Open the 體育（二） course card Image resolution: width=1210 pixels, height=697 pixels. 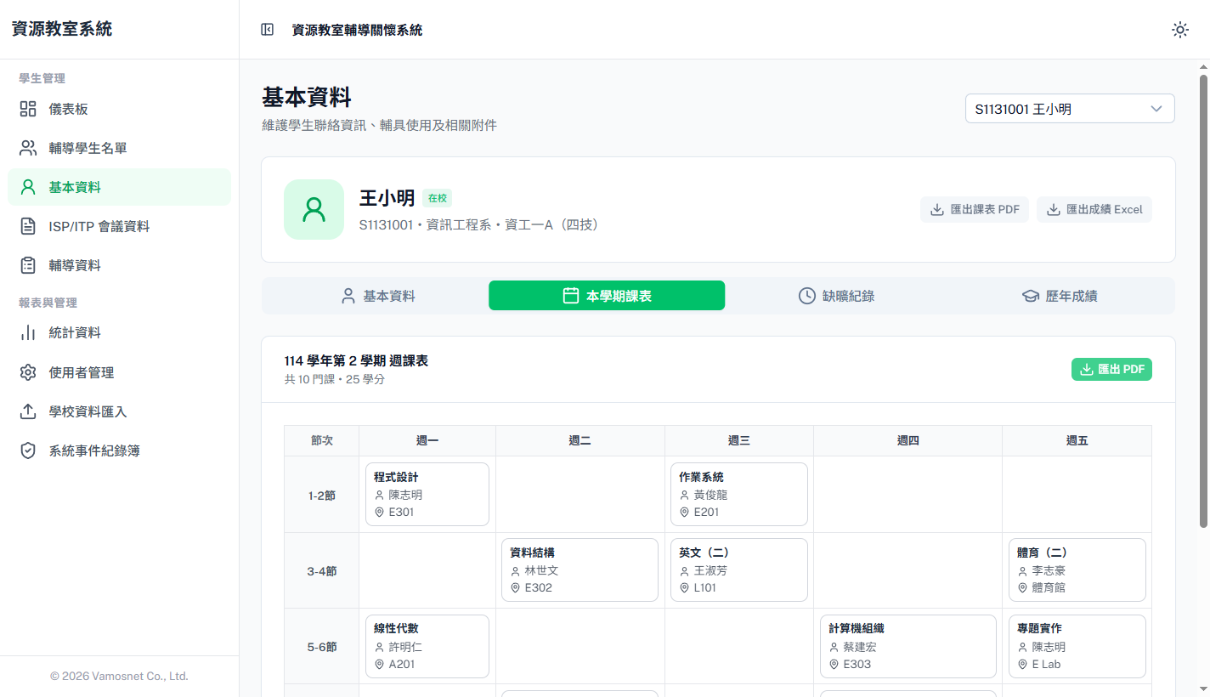(x=1077, y=570)
